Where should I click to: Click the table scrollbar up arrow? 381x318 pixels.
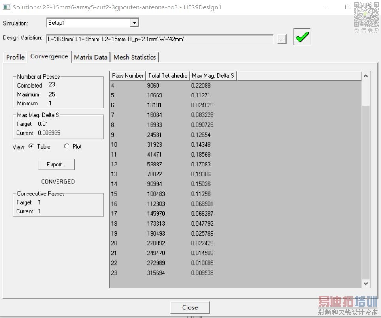click(x=366, y=76)
